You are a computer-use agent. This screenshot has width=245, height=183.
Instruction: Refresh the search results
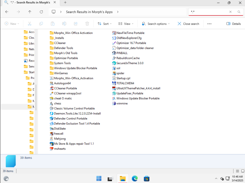41,12
